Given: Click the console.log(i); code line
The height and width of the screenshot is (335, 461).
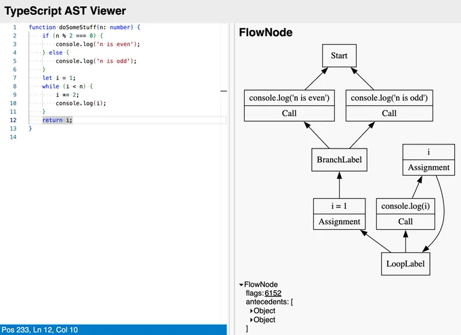Looking at the screenshot, I should [x=81, y=103].
